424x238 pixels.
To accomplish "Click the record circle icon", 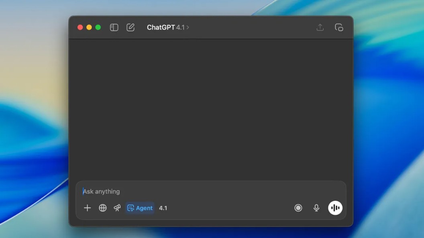I will 298,208.
